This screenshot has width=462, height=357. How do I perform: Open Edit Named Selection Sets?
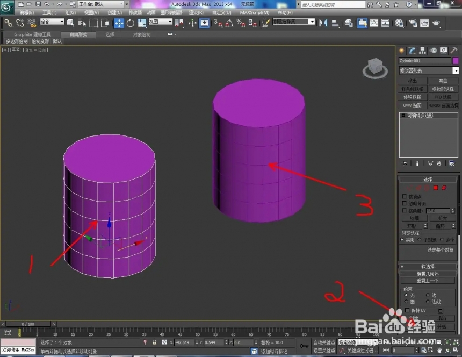(x=265, y=23)
